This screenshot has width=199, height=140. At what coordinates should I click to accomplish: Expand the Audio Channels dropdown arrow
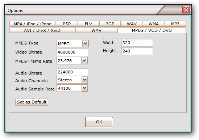(x=85, y=80)
